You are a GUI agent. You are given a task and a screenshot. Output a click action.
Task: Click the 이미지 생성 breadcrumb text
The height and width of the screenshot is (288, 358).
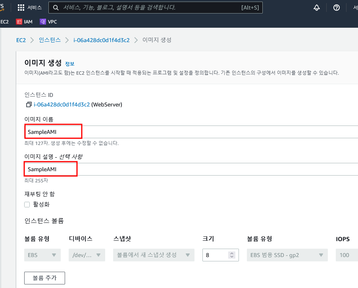click(x=157, y=40)
